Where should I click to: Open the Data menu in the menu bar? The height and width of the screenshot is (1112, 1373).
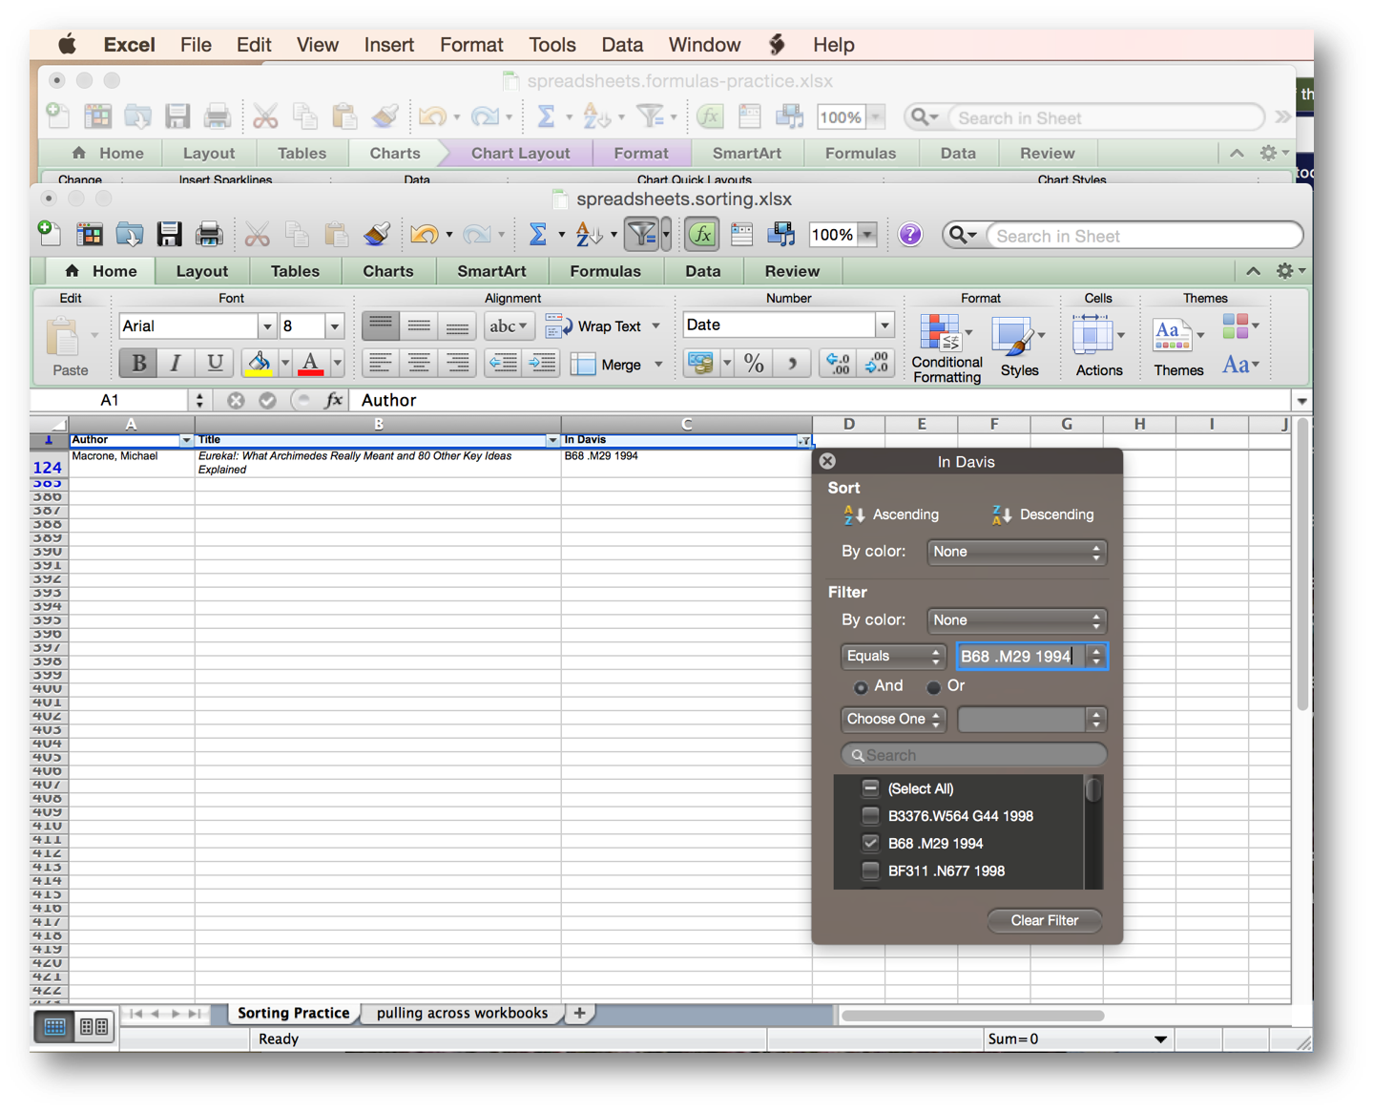[x=622, y=44]
